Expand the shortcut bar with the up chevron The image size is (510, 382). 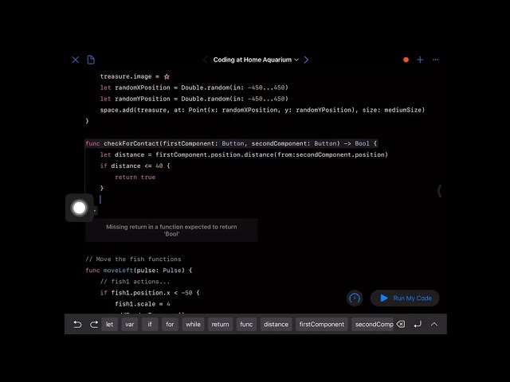[x=434, y=324]
